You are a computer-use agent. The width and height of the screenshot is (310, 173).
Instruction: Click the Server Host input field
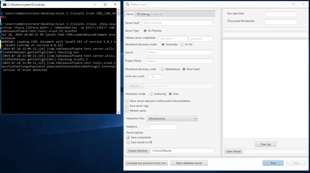(177, 23)
